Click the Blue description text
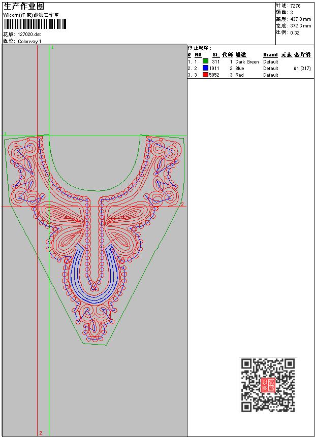Screen dimensions: 315x437 [239, 69]
